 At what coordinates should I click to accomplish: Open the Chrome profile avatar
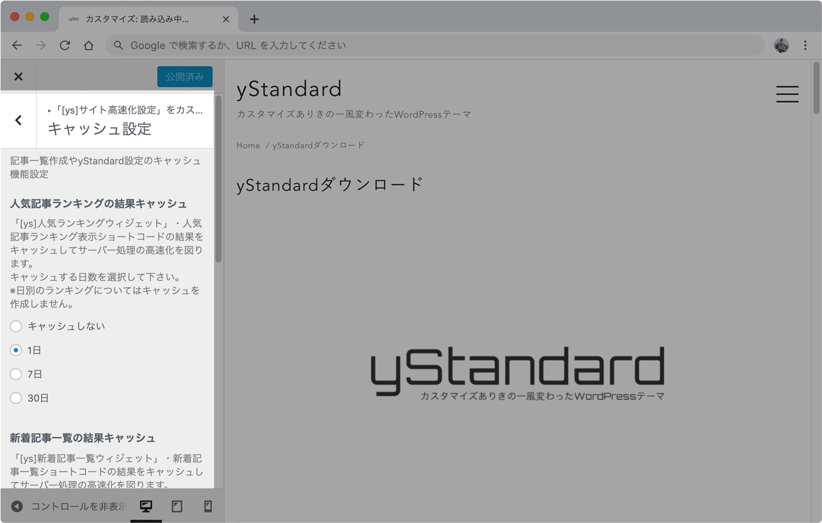pyautogui.click(x=781, y=45)
